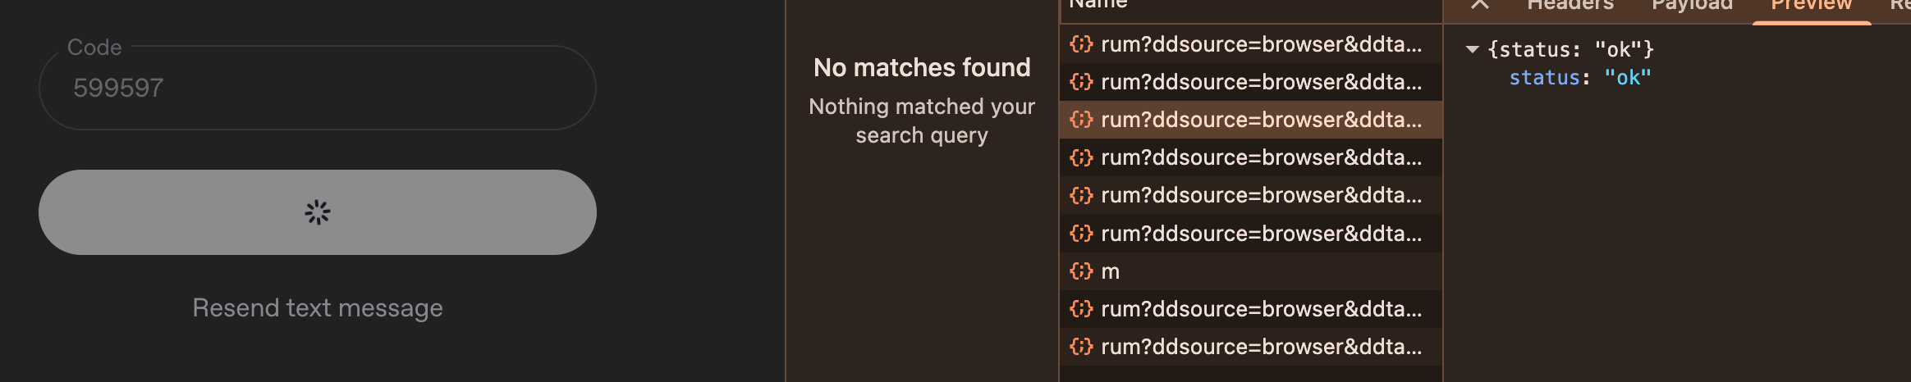Select the Preview tab
Screen dimensions: 1911x382
point(1812,5)
